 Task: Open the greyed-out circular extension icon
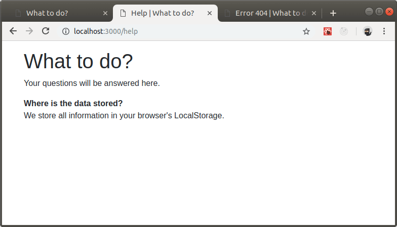pos(344,31)
